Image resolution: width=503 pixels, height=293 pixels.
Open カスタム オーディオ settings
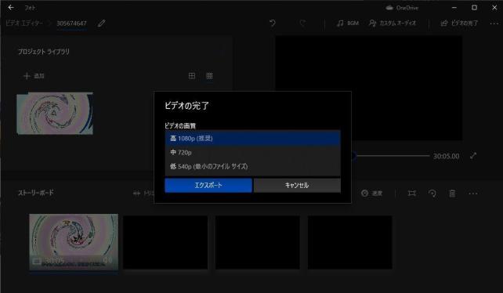point(393,23)
